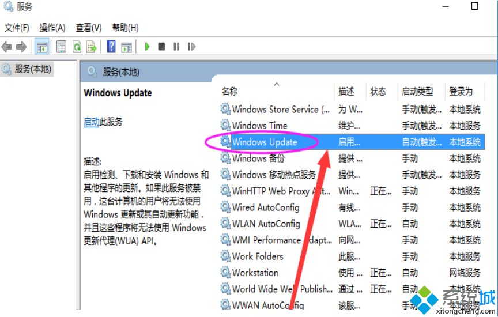
Task: Toggle the show/hide action pane icon
Action: tap(126, 47)
